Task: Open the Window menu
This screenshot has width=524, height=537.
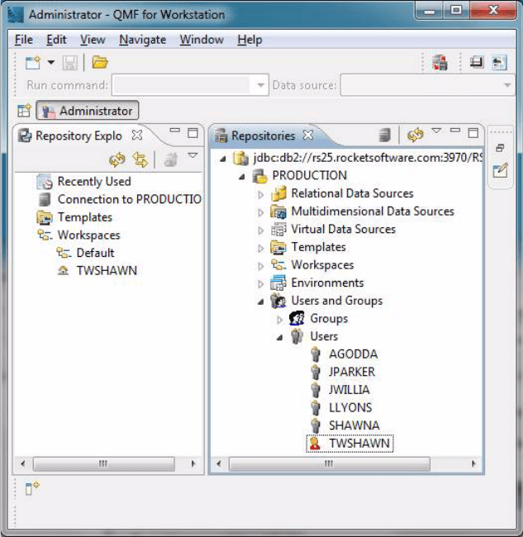Action: [202, 40]
